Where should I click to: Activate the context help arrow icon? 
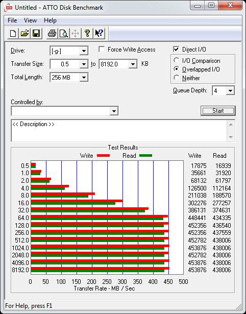pyautogui.click(x=99, y=33)
